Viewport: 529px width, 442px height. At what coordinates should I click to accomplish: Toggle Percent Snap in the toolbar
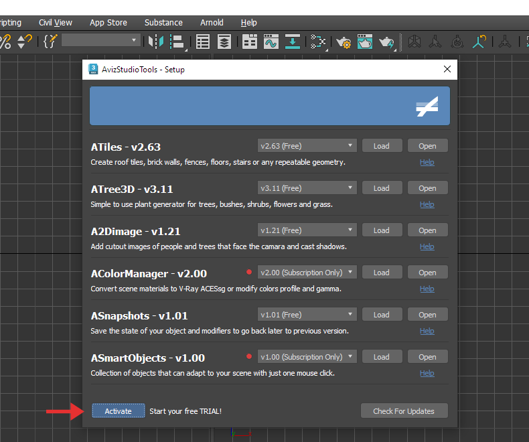pyautogui.click(x=5, y=42)
